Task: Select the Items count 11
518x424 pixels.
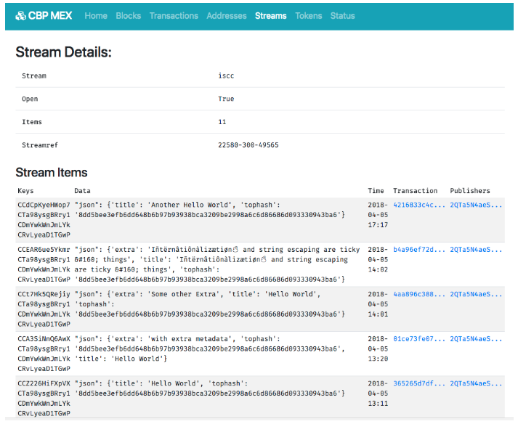Action: pos(222,122)
